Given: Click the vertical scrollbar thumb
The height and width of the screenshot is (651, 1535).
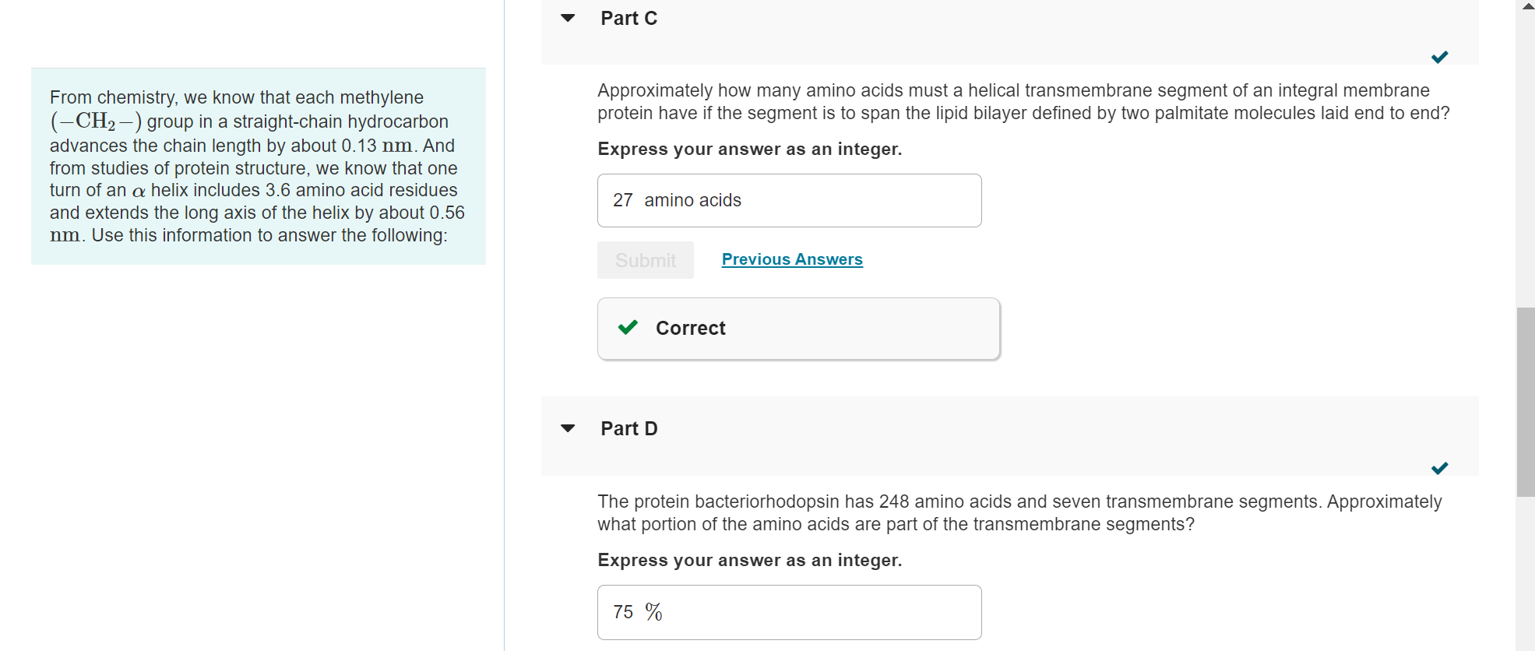Looking at the screenshot, I should pos(1526,401).
